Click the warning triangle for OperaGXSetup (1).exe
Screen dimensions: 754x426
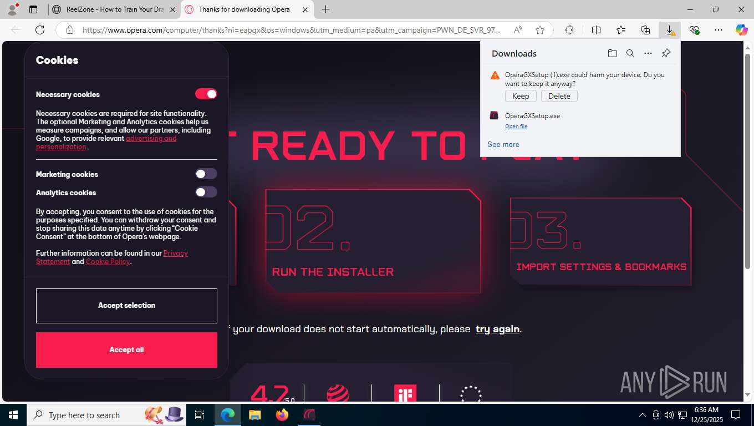[x=495, y=75]
